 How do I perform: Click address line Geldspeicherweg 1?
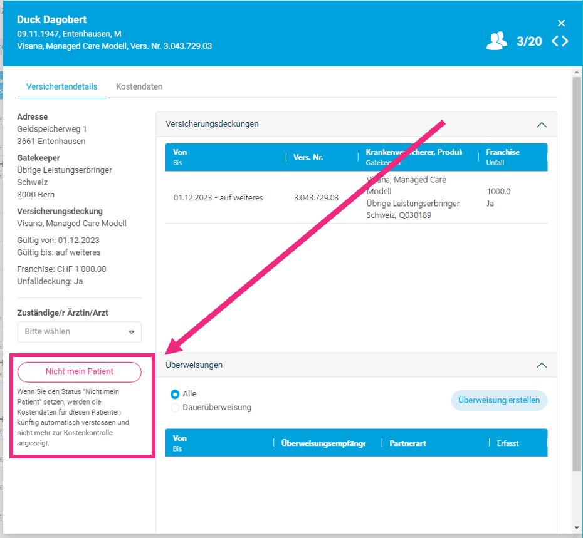(x=51, y=129)
